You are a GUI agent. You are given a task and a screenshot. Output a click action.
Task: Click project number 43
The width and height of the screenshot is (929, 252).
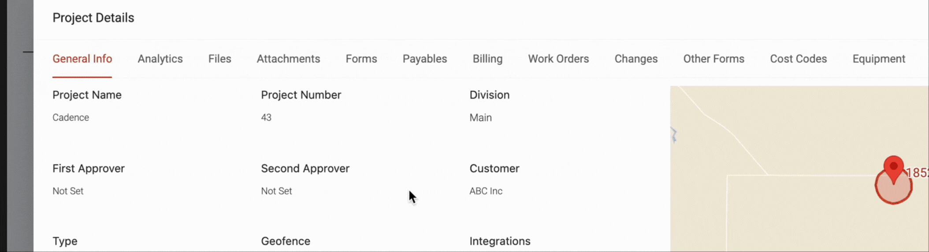point(266,118)
